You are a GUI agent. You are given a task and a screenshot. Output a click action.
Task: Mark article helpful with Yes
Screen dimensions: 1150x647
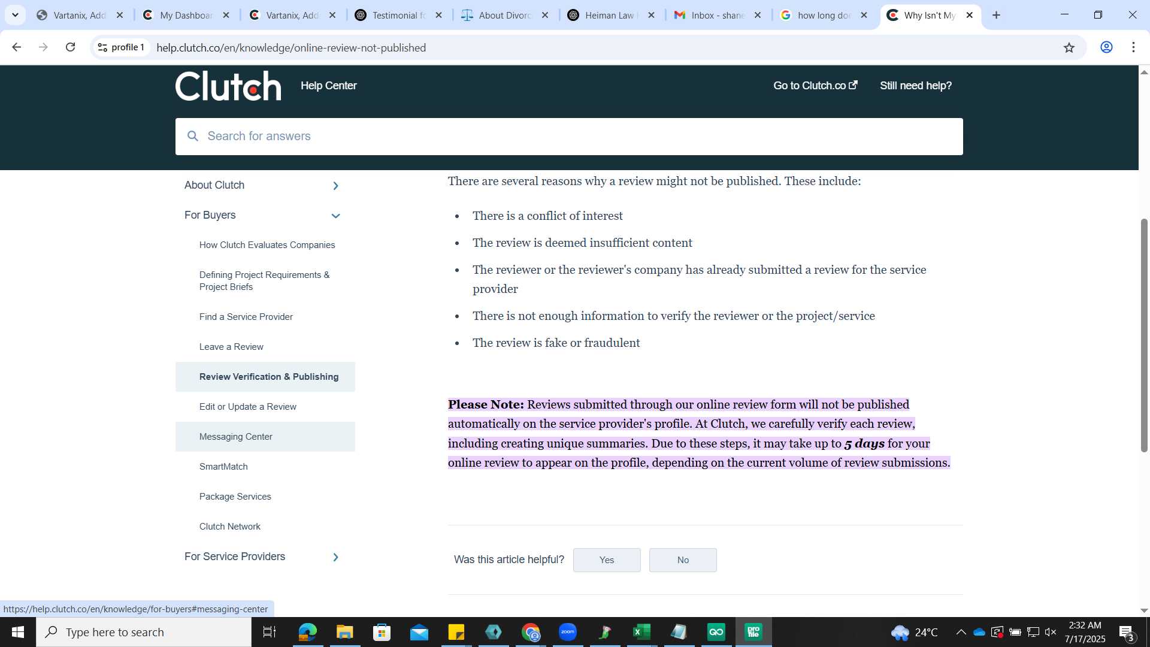(607, 560)
